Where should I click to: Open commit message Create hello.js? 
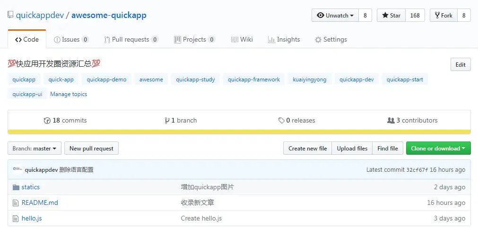click(x=201, y=218)
